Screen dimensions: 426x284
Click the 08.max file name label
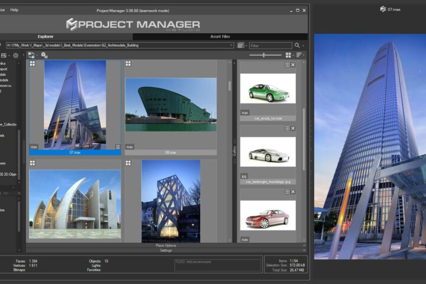pos(171,153)
